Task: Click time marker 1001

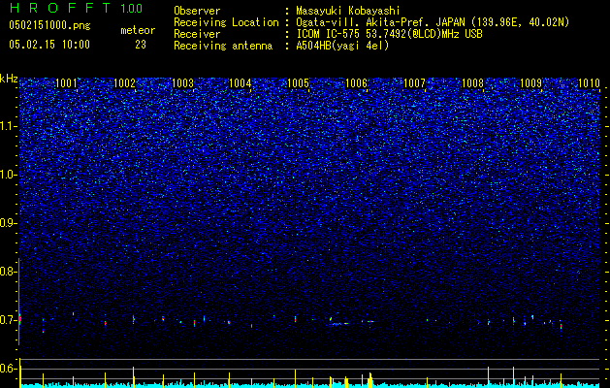Action: pos(66,82)
